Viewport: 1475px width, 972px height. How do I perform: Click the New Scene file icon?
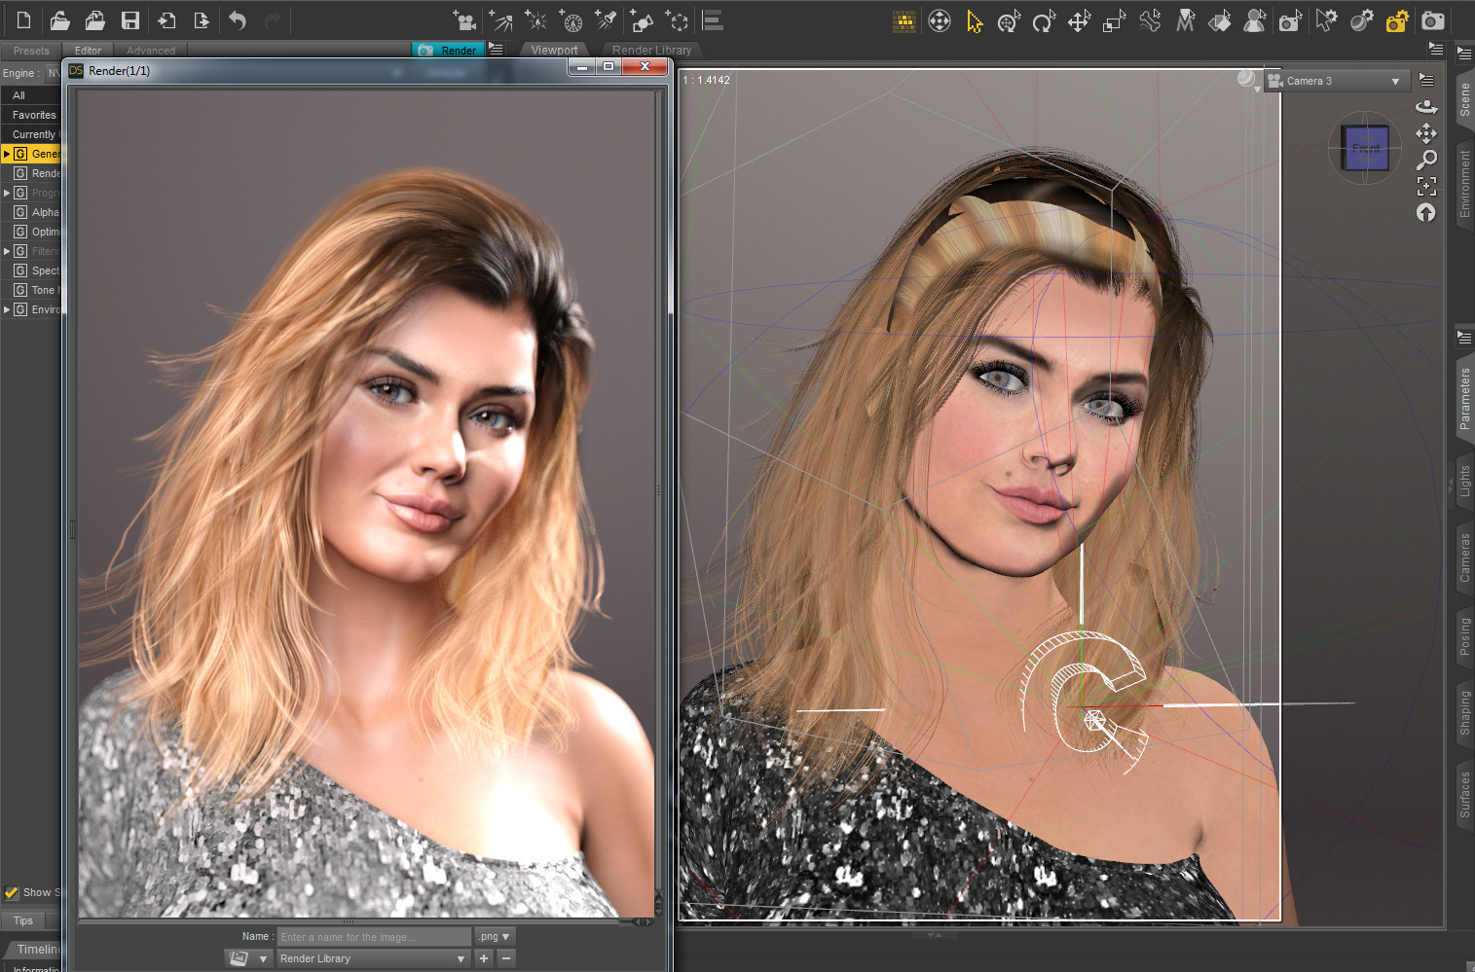point(23,20)
